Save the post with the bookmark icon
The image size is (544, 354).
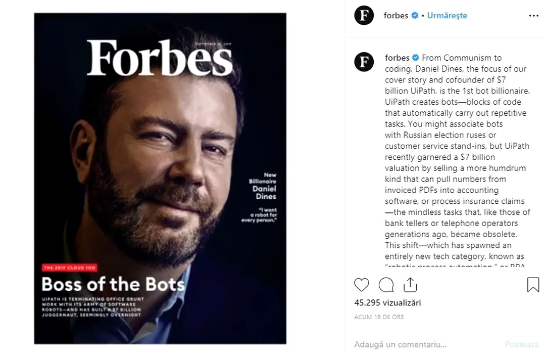coord(533,285)
